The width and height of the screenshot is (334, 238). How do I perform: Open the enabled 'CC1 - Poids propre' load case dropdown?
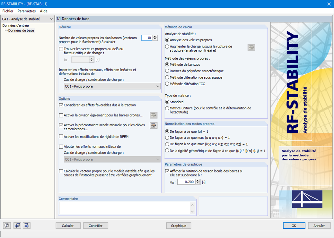click(x=112, y=86)
